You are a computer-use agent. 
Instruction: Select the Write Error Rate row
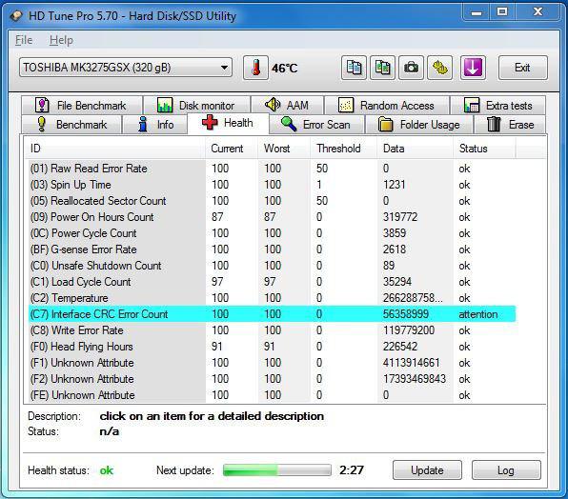tap(272, 330)
